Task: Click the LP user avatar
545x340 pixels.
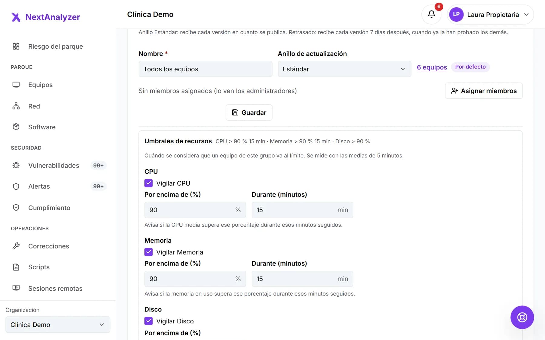Action: [456, 15]
